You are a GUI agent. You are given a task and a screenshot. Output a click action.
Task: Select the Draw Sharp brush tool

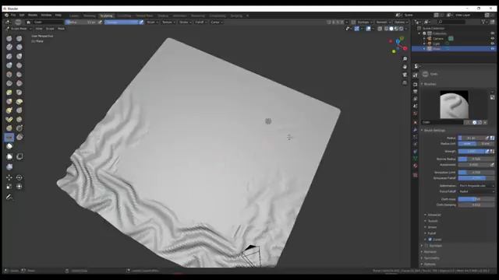click(x=19, y=38)
